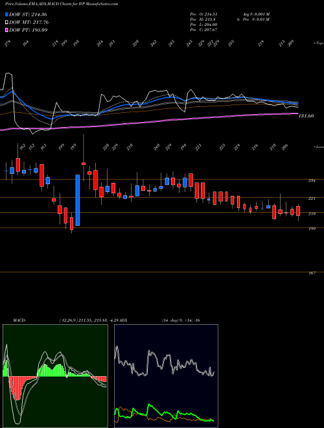324x428 pixels.
Task: Click the 'Avg V: 0.001 M' volume text
Action: (x=256, y=14)
